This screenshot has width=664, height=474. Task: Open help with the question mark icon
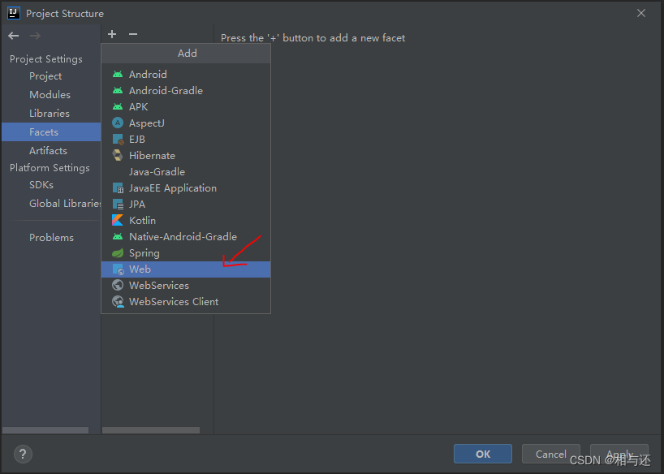click(23, 454)
